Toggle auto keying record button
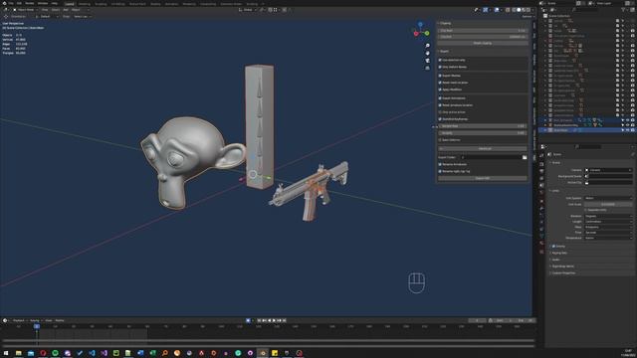 coord(248,320)
